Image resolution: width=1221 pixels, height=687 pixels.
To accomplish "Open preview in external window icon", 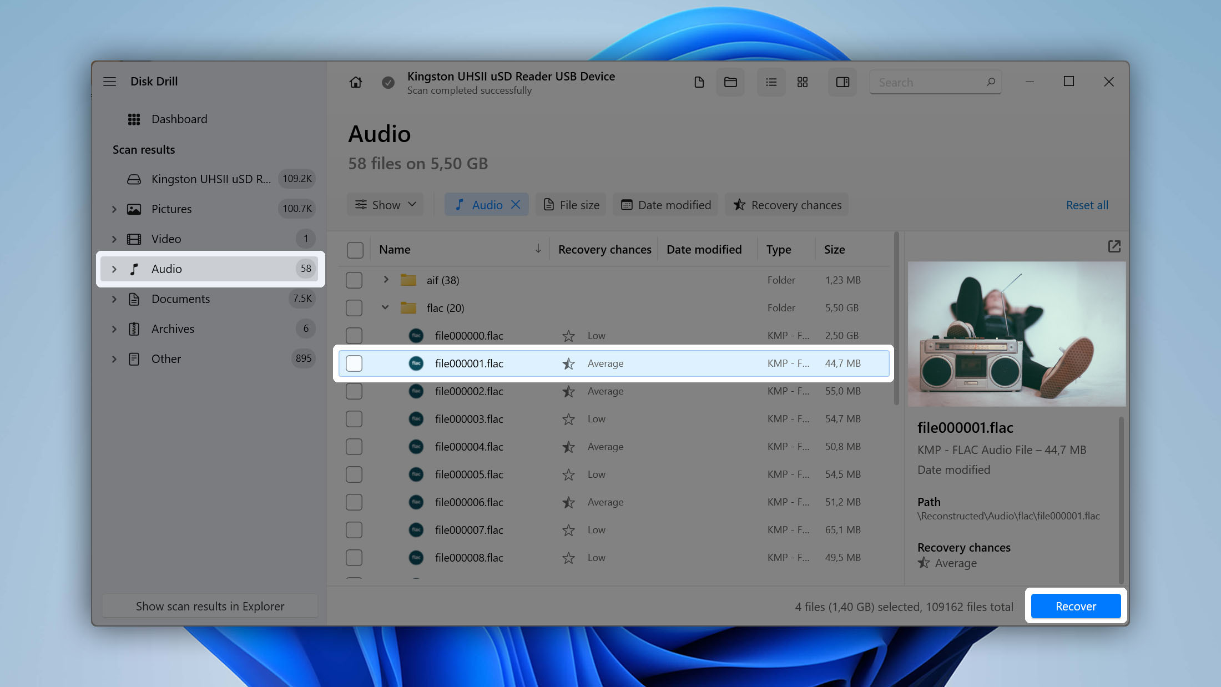I will (x=1114, y=246).
